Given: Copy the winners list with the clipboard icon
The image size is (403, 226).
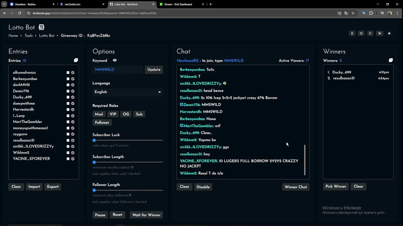Looking at the screenshot, I should pyautogui.click(x=391, y=60).
